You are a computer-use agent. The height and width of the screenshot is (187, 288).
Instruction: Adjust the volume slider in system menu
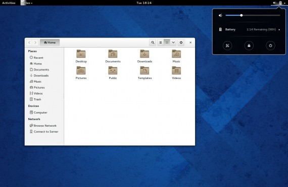coord(253,16)
